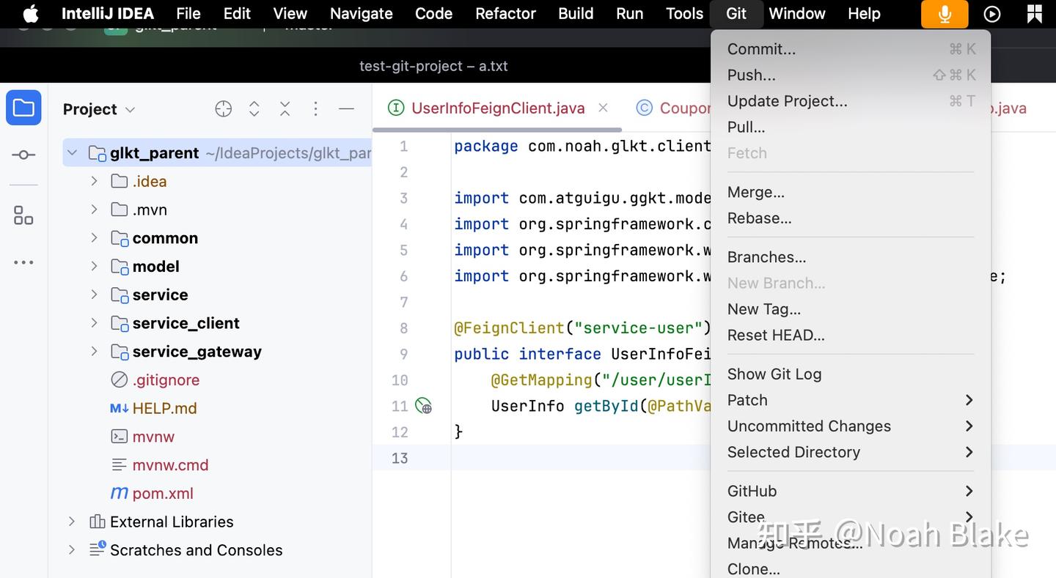Collapse the glkt_parent root node
Image resolution: width=1056 pixels, height=578 pixels.
point(72,153)
